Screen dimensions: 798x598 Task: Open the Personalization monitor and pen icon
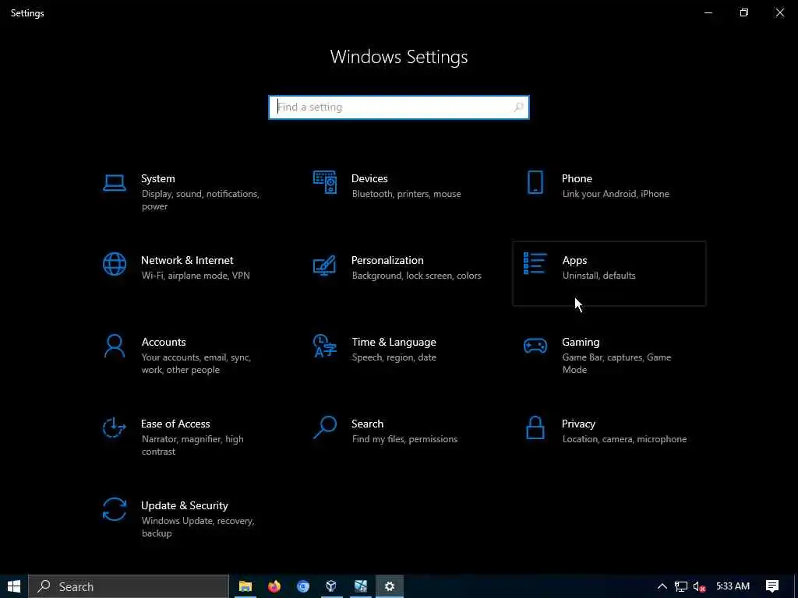(325, 266)
